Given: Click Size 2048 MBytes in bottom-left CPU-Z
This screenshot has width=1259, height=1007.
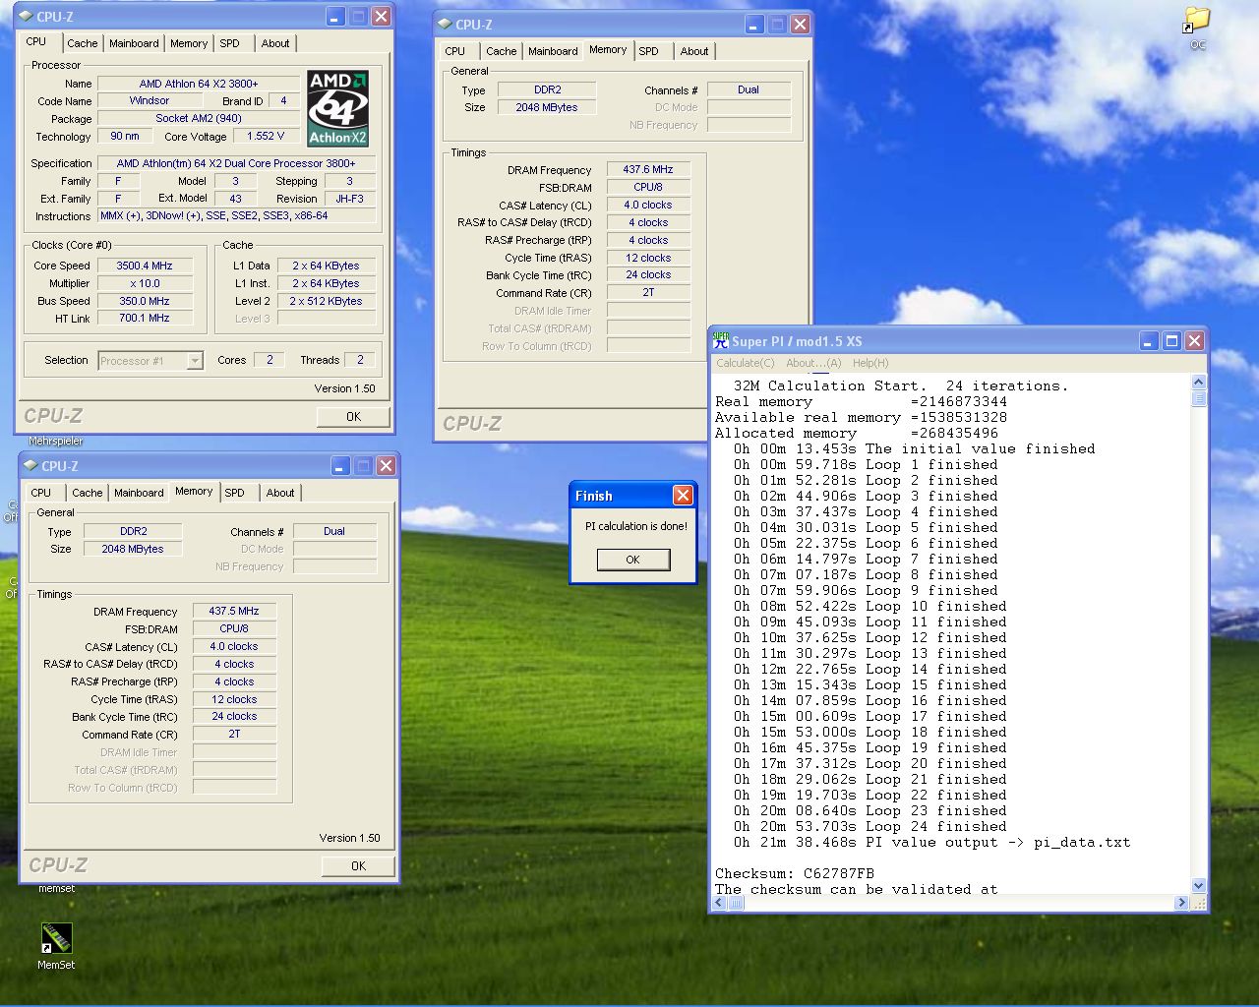Looking at the screenshot, I should tap(133, 550).
